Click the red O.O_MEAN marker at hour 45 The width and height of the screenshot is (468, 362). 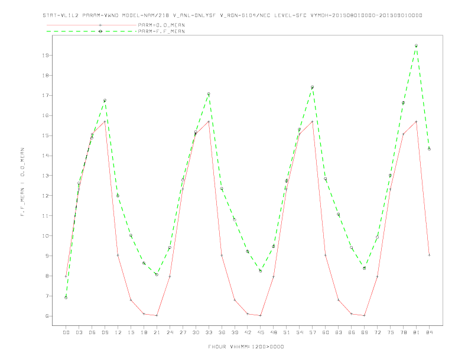(x=261, y=315)
